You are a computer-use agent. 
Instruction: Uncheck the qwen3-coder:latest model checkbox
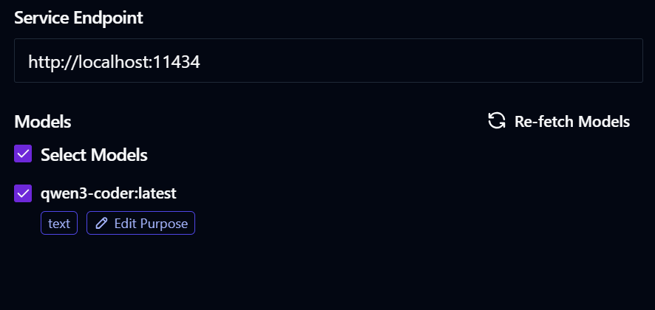[24, 193]
